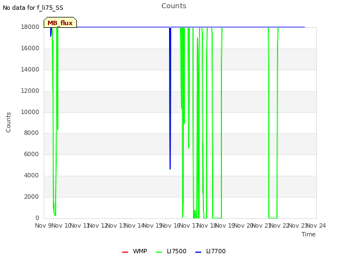Image resolution: width=349 pixels, height=262 pixels.
Task: Click the Nov 9 x-axis label
Action: tap(43, 225)
